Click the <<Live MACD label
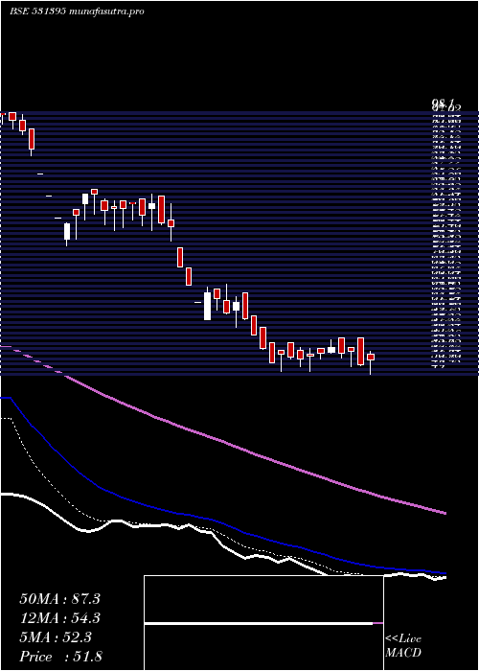Screen dimensions: 479x671 (403, 646)
